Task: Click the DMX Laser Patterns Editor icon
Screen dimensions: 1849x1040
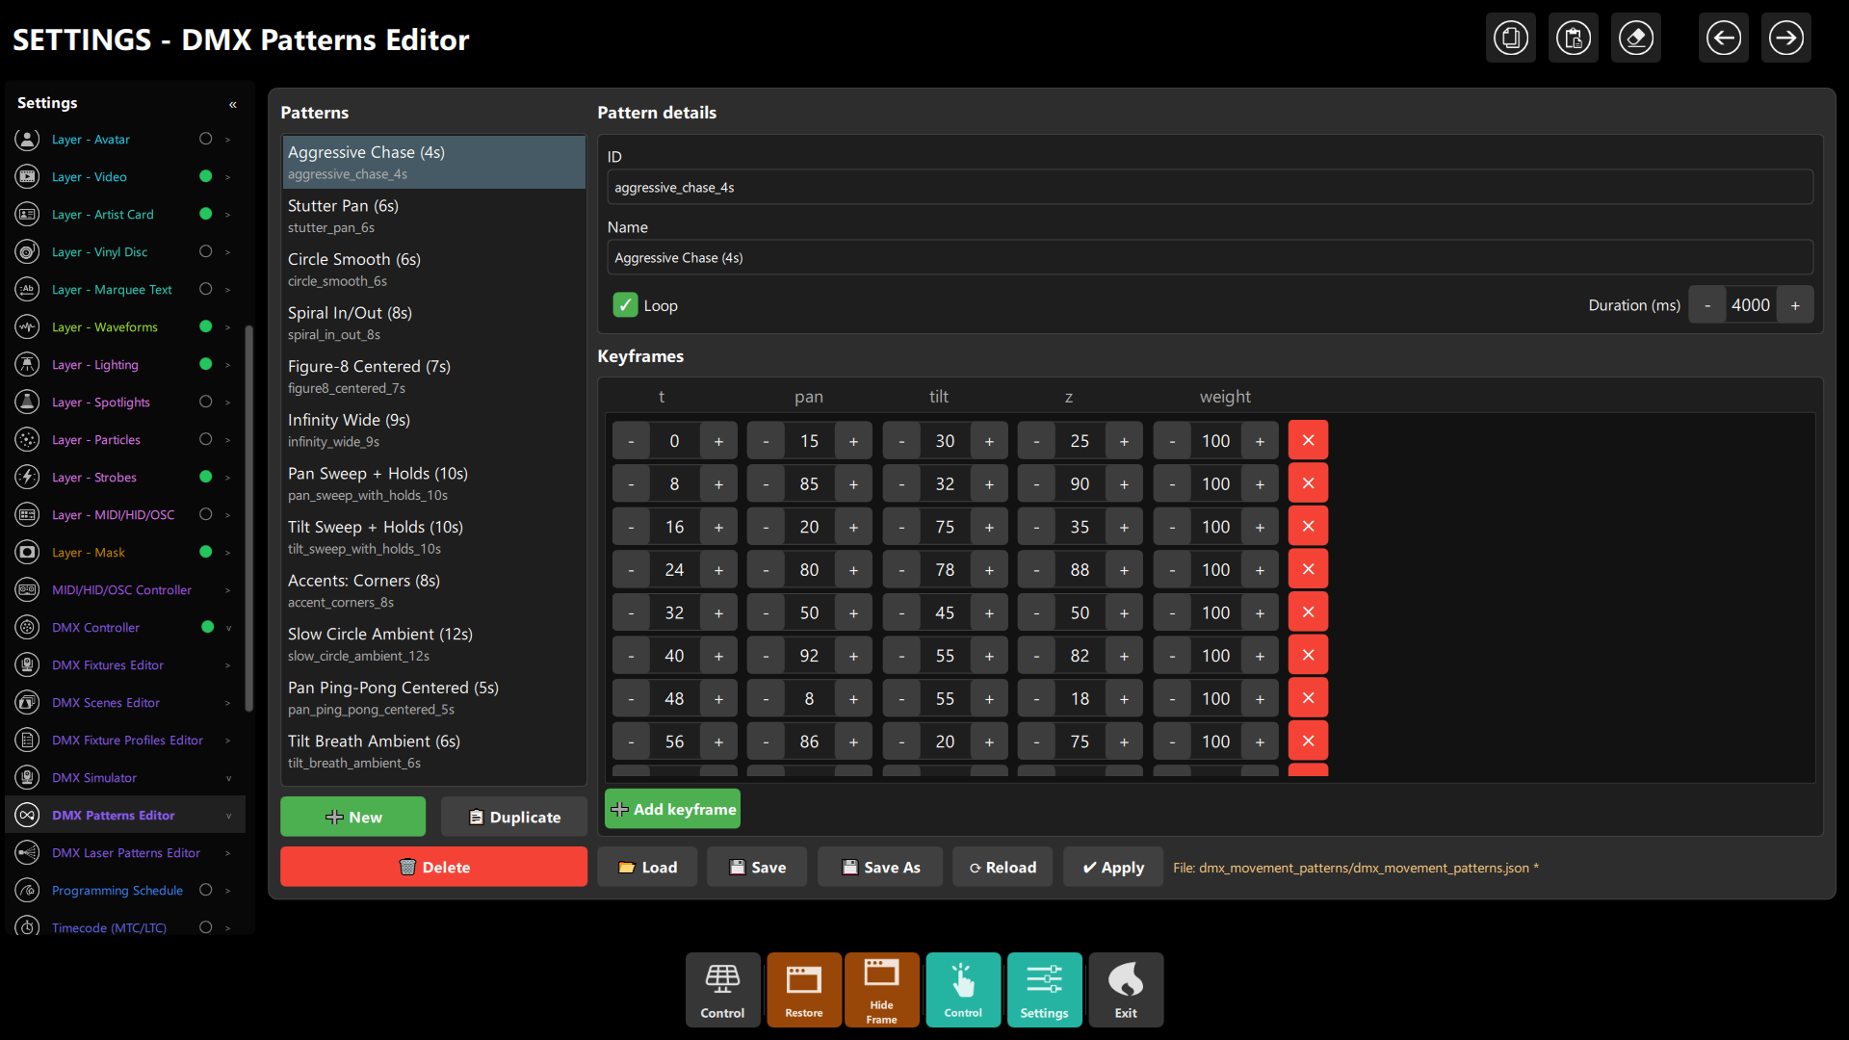Action: coord(27,853)
